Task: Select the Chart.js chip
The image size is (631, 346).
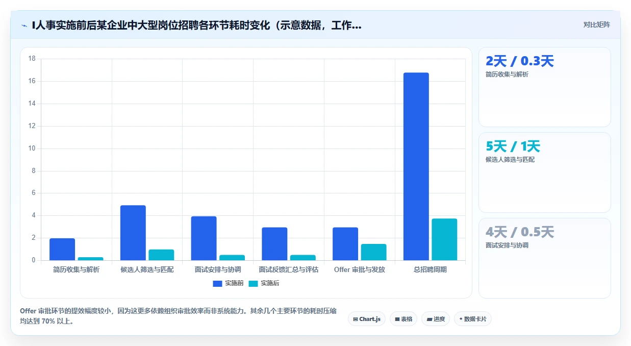Action: point(366,319)
